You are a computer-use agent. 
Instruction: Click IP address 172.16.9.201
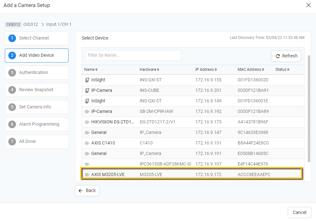pyautogui.click(x=208, y=90)
